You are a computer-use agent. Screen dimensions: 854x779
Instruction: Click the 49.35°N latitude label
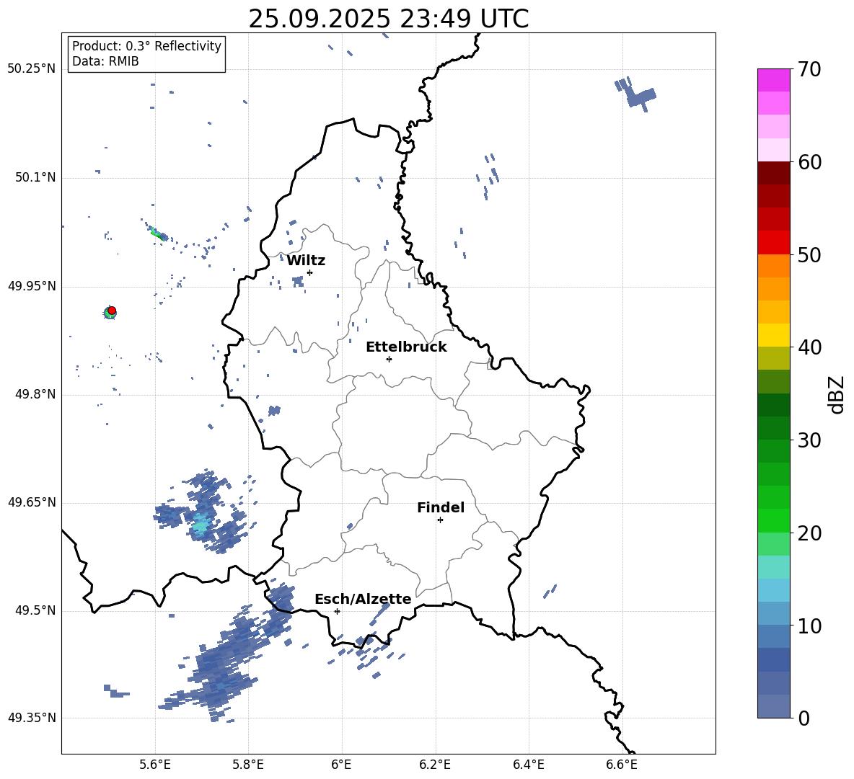(32, 718)
